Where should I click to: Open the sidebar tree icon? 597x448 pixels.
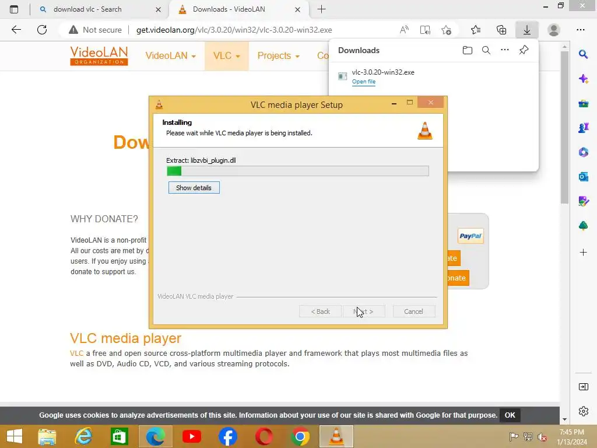[583, 226]
